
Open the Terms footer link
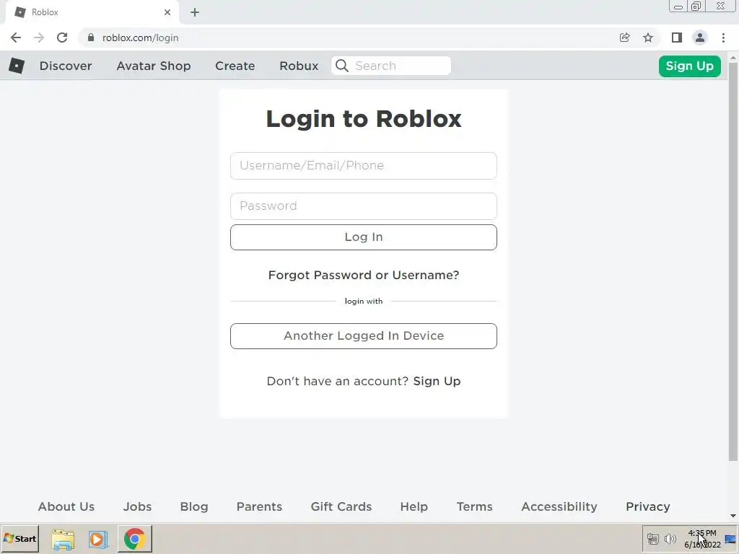[475, 506]
